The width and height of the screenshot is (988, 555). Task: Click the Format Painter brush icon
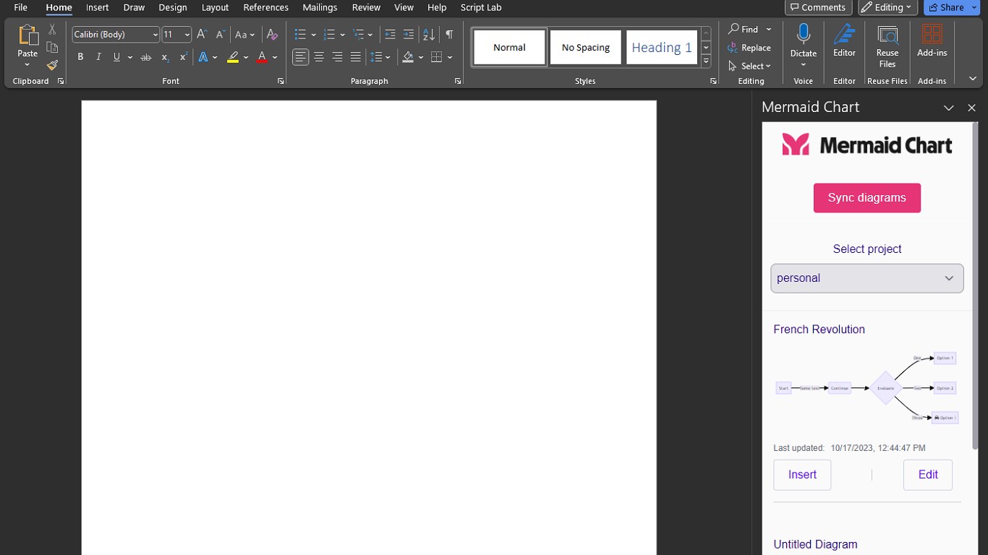click(x=52, y=65)
